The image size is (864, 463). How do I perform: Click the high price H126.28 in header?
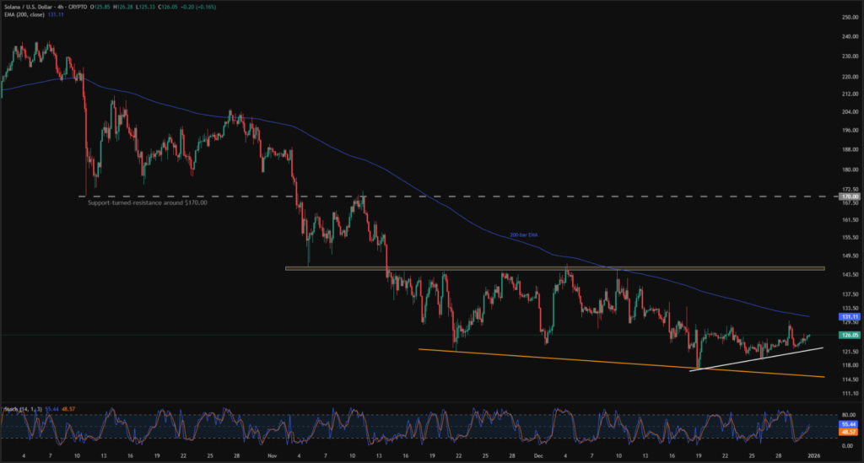(x=123, y=7)
